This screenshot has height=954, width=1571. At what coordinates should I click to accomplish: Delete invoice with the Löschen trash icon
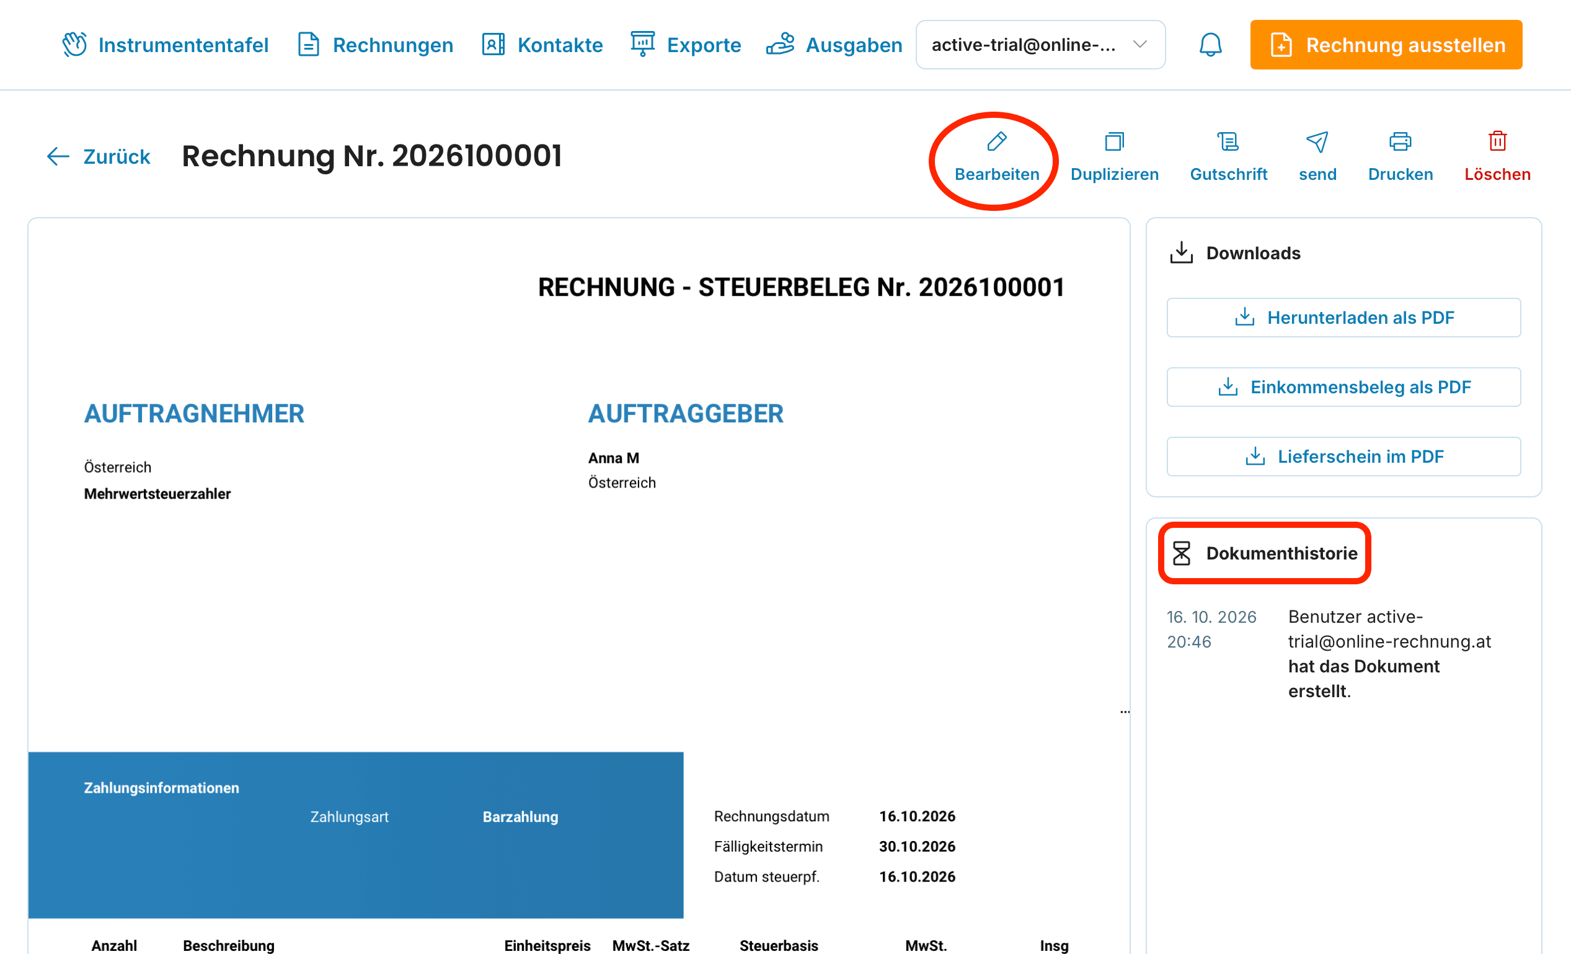coord(1497,141)
